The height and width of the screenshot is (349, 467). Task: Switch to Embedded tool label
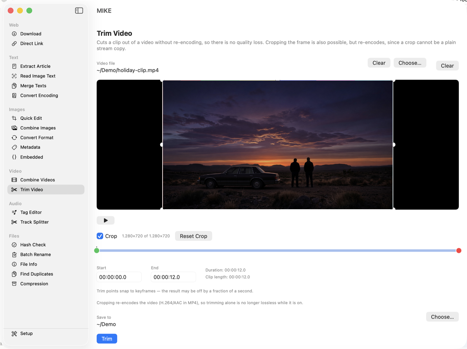pyautogui.click(x=32, y=157)
